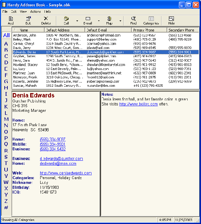Follow the http://www.deniaedwards.com web link
The height and width of the screenshot is (224, 201).
pos(66,173)
